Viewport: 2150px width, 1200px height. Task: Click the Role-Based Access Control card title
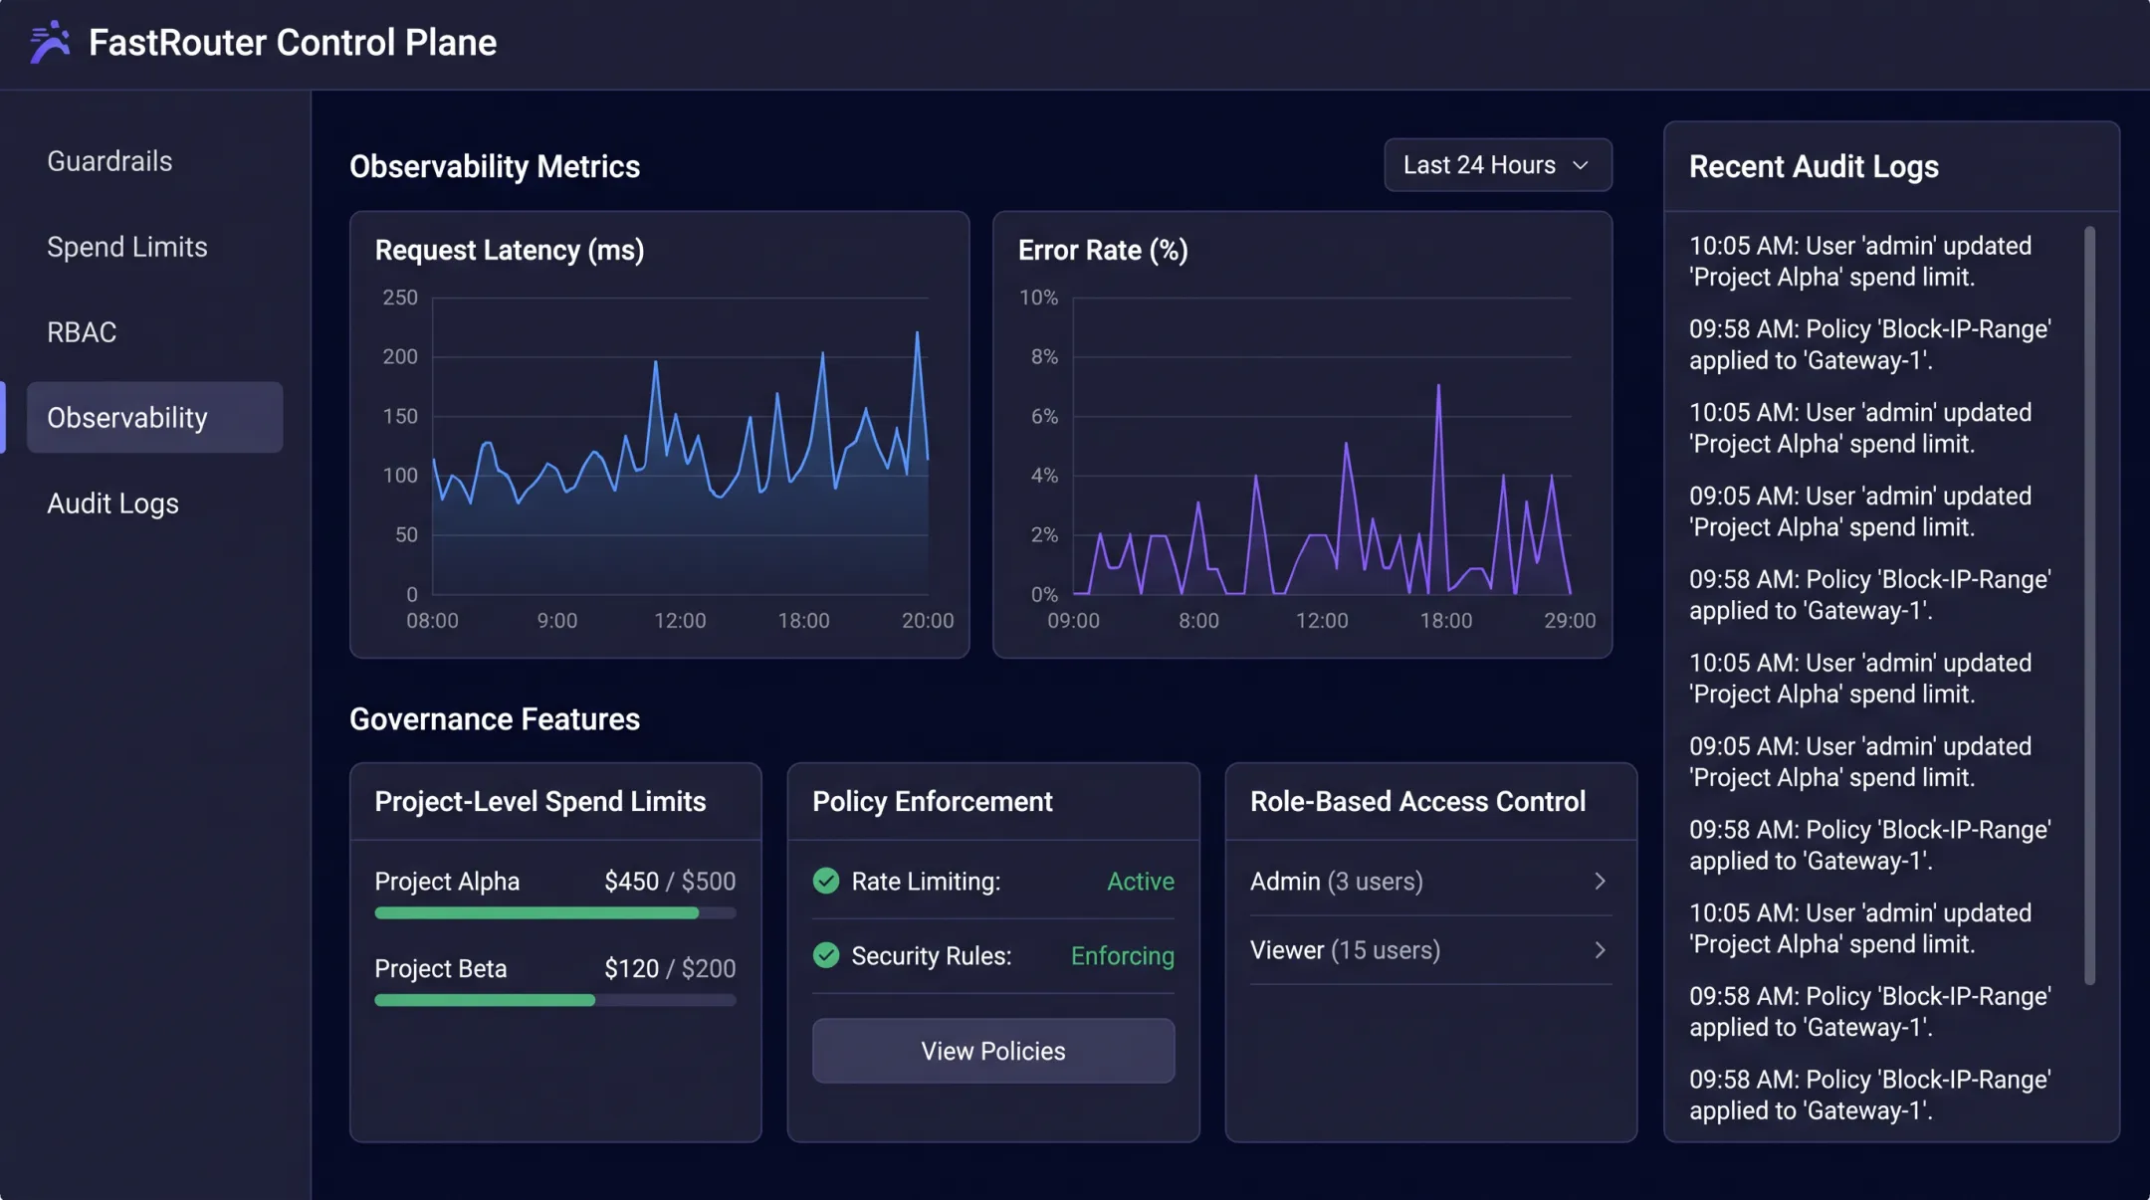pos(1417,802)
